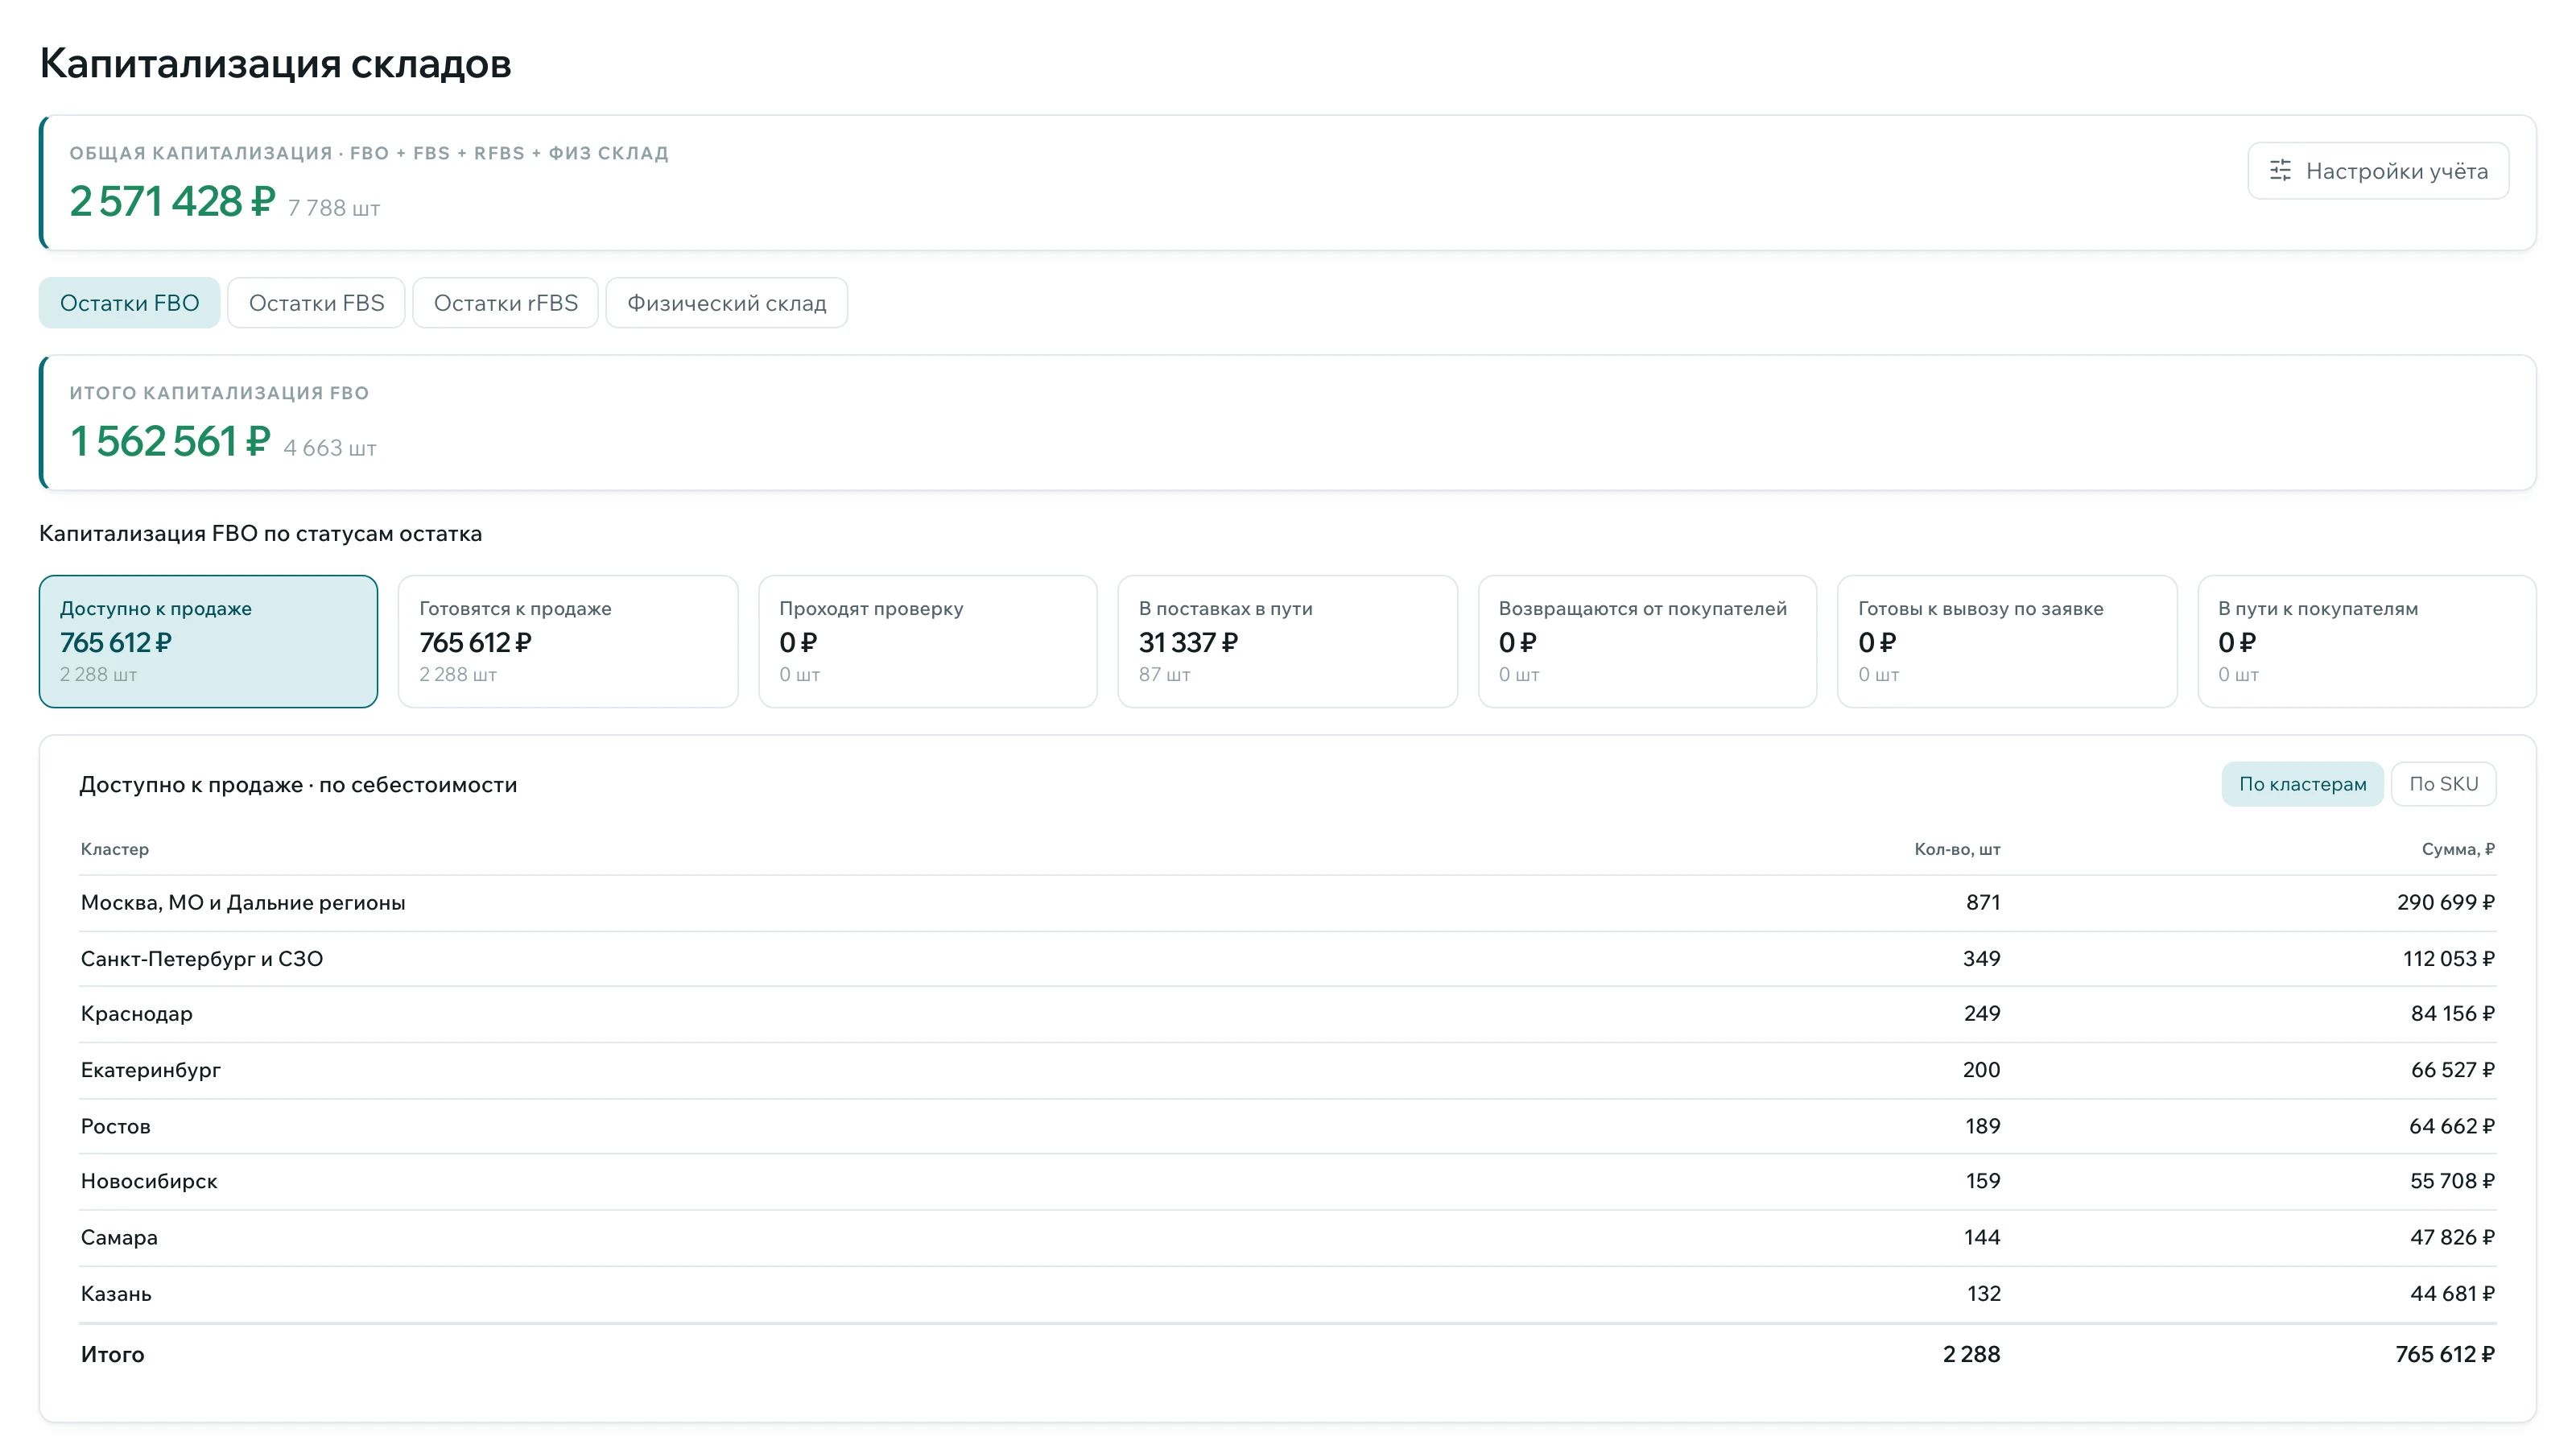Click the quantity 132 cell
The height and width of the screenshot is (1449, 2576).
1983,1294
